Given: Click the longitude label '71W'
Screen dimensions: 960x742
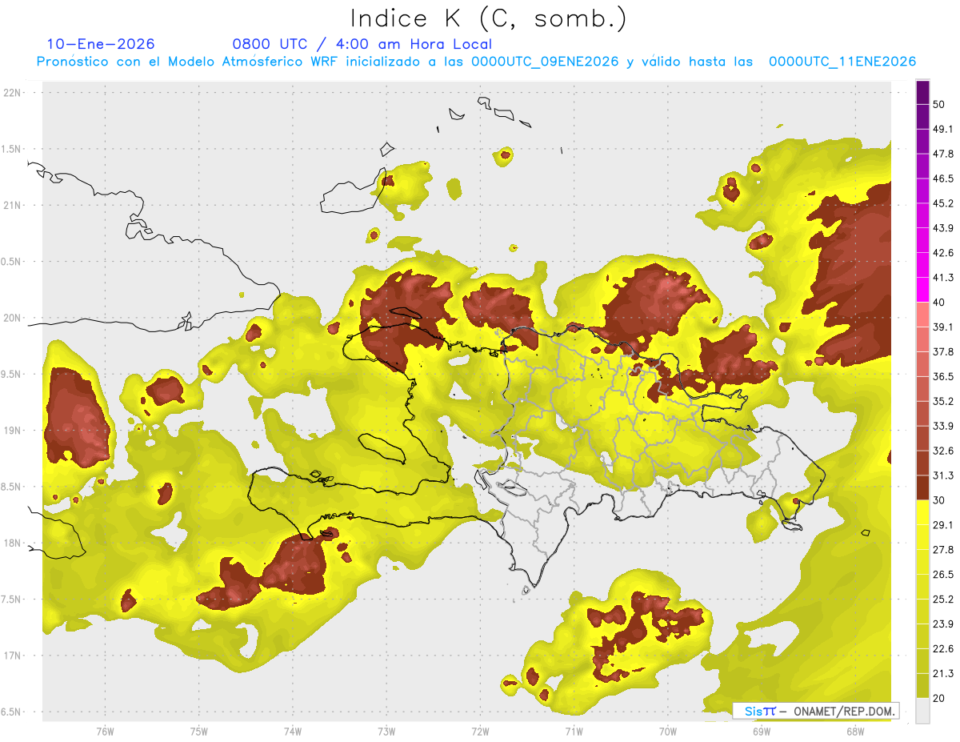Looking at the screenshot, I should pos(574,732).
